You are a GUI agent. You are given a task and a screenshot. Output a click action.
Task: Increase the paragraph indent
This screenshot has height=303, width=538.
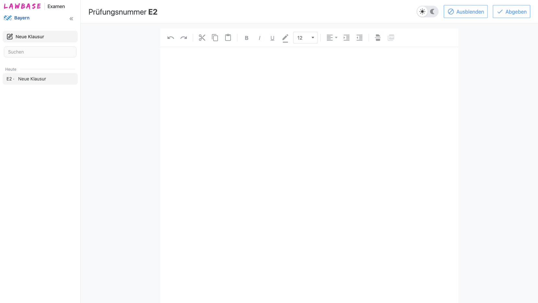pyautogui.click(x=347, y=38)
